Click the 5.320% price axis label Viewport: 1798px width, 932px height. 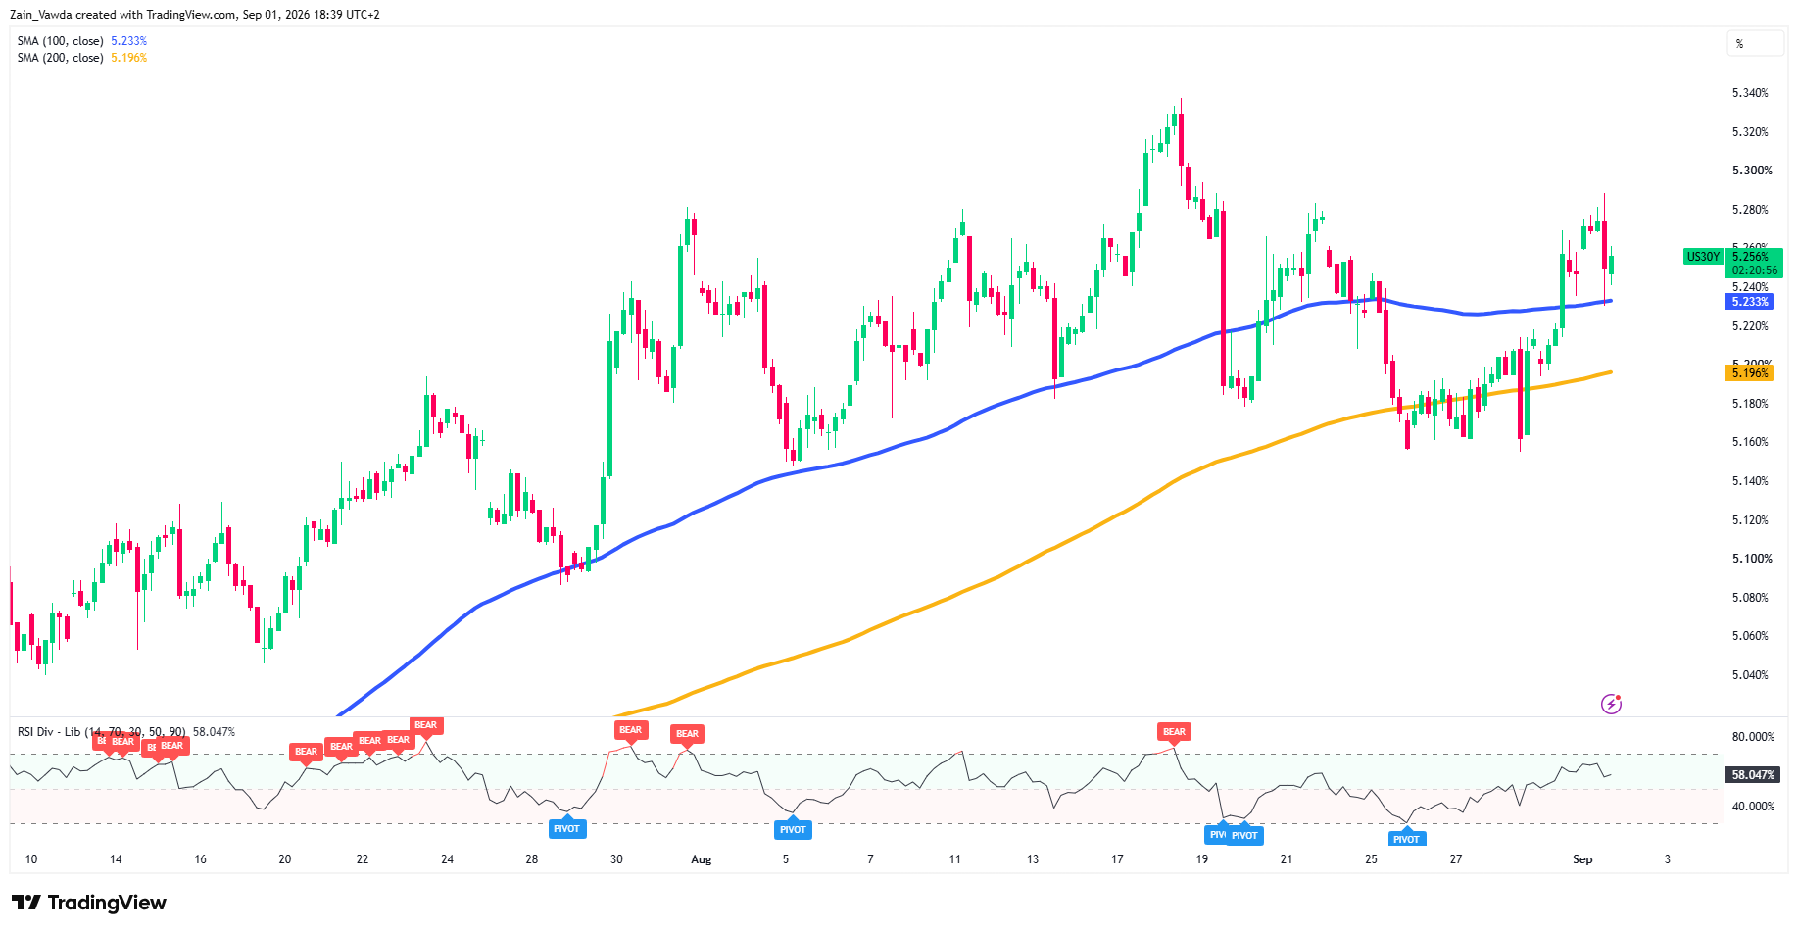click(1751, 132)
